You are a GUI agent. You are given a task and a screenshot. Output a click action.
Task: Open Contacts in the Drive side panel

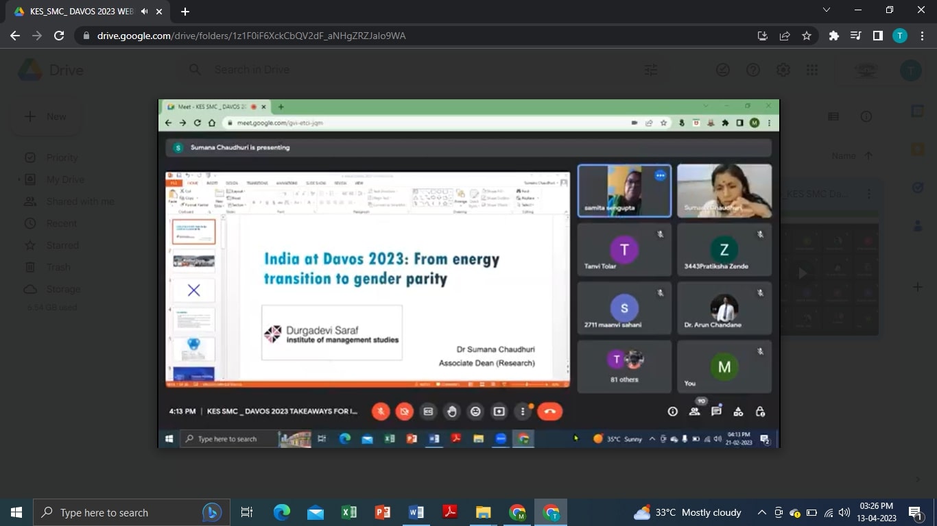click(x=918, y=225)
